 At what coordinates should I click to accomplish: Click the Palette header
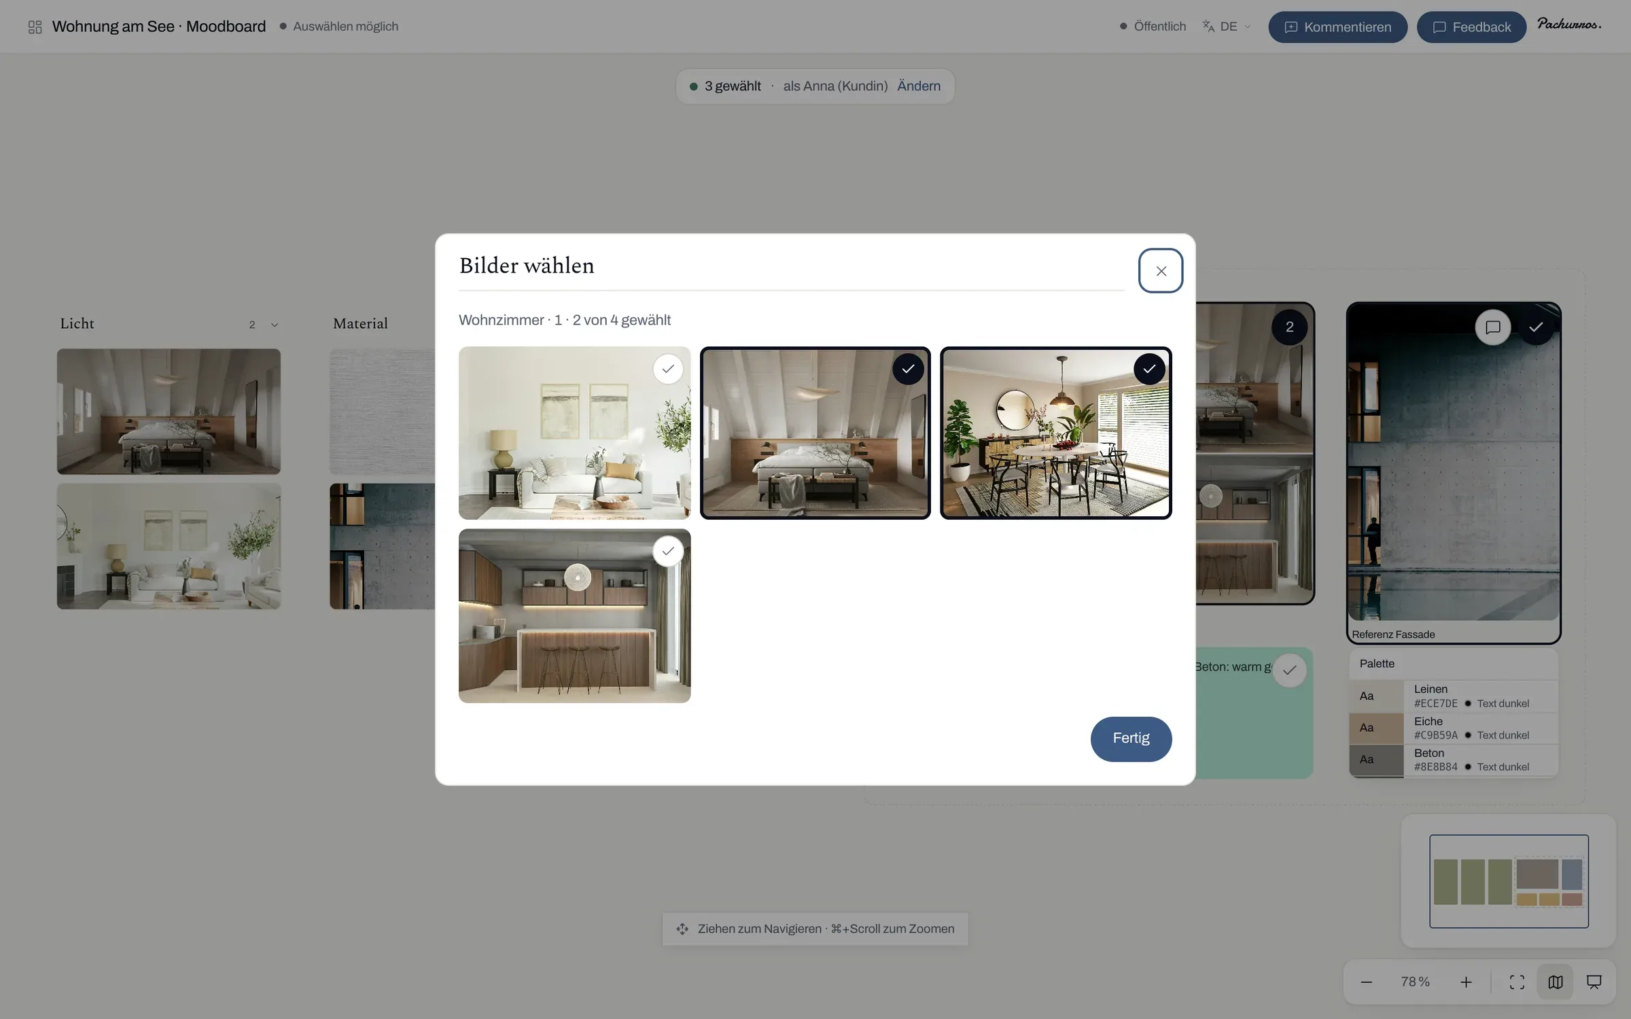click(1453, 664)
